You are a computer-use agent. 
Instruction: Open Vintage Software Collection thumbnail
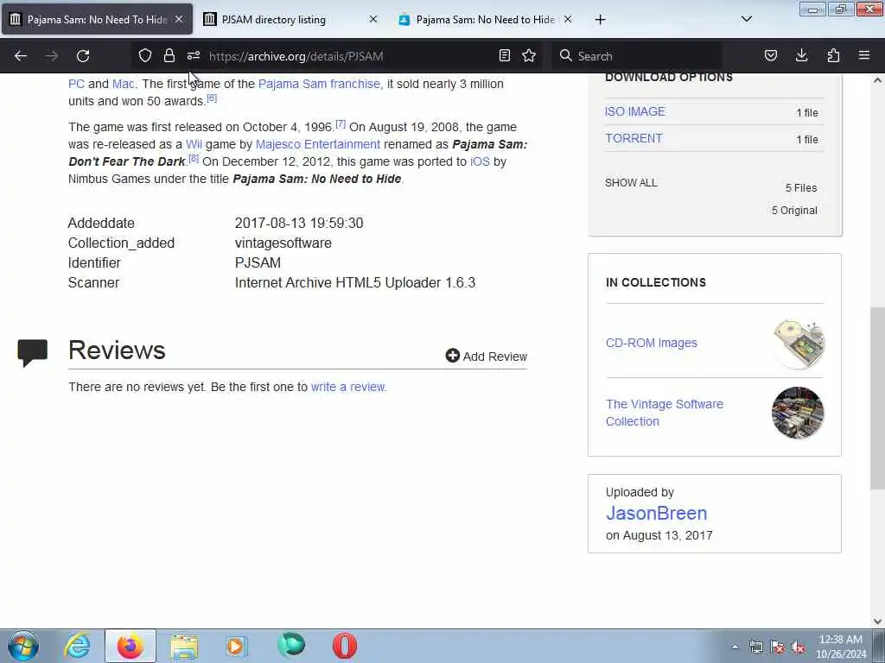pyautogui.click(x=798, y=413)
